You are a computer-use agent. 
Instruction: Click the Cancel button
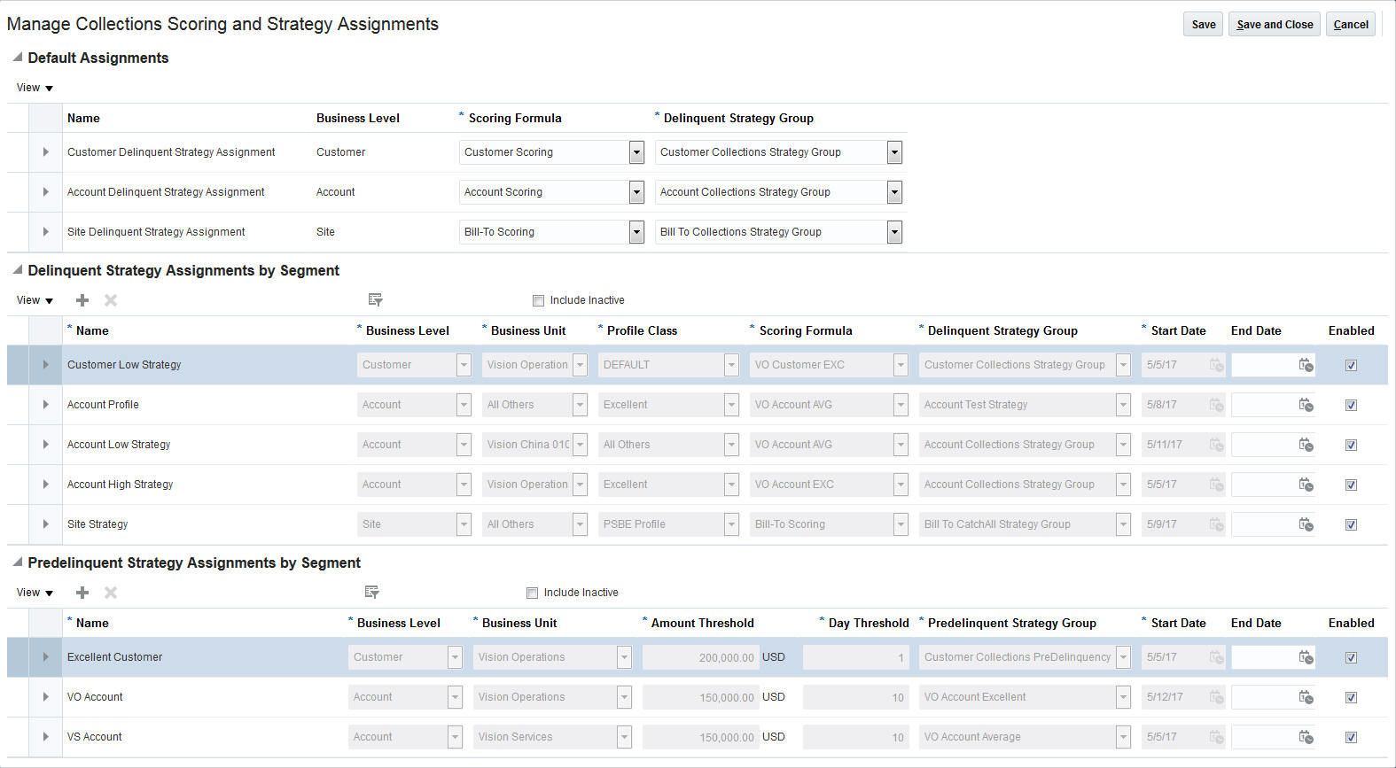click(1351, 25)
